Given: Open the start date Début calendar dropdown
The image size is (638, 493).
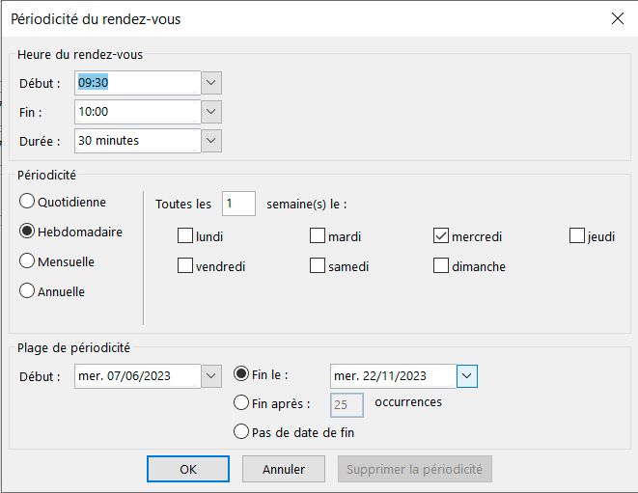Looking at the screenshot, I should tap(211, 376).
